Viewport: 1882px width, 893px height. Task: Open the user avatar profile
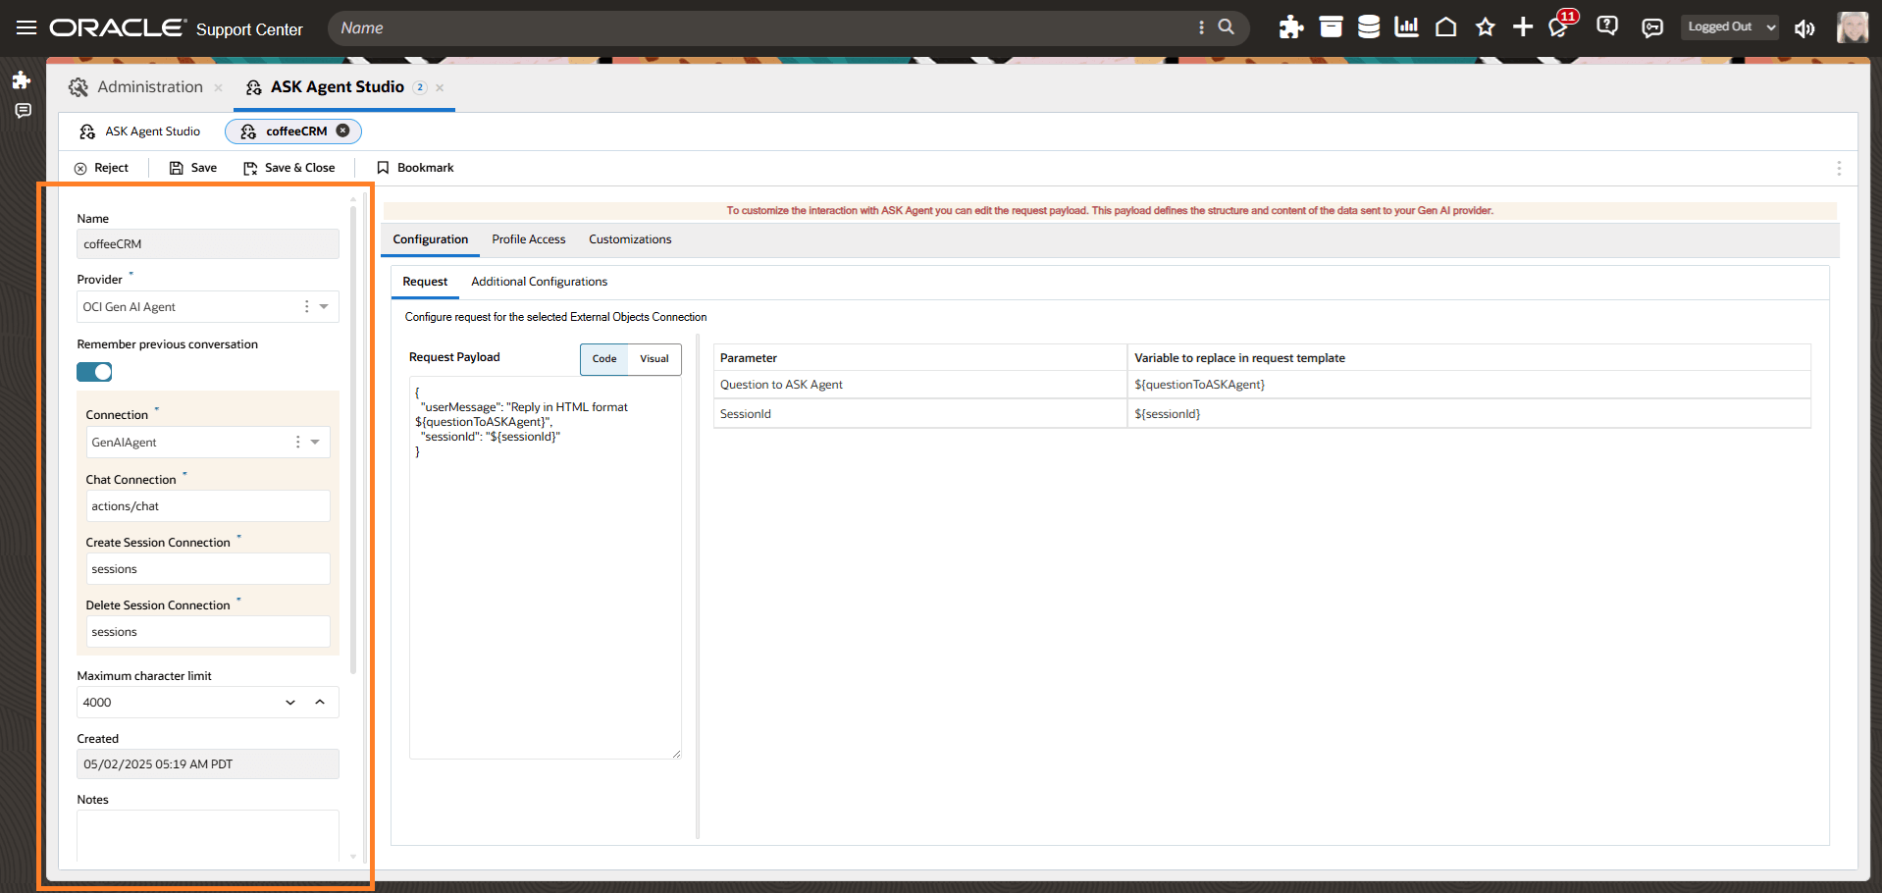pos(1853,27)
